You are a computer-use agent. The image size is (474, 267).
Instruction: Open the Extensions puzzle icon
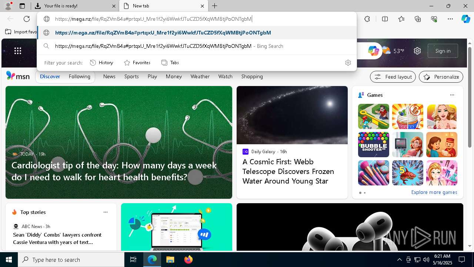[367, 19]
